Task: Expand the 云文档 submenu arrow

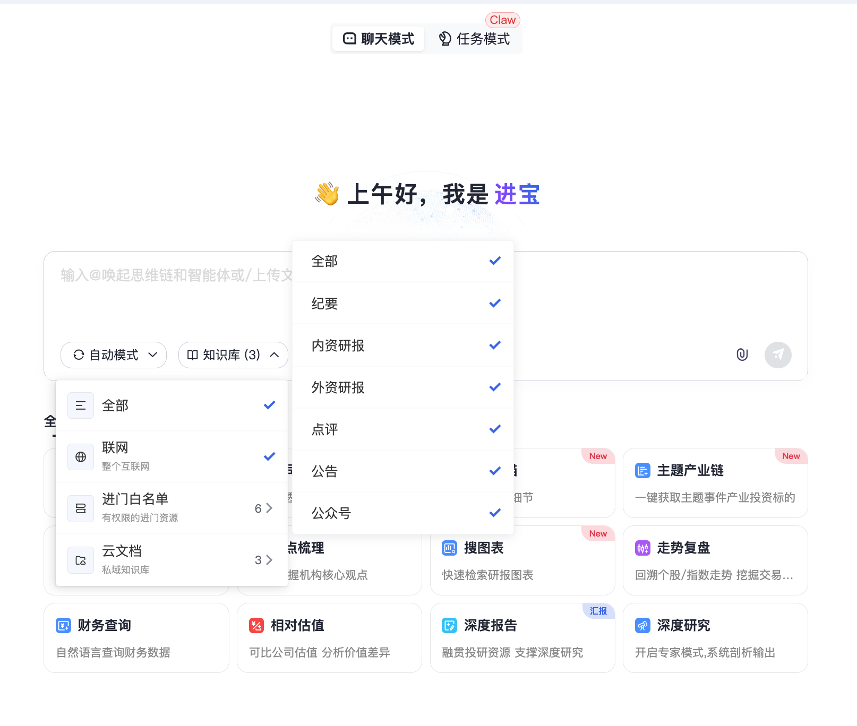Action: tap(269, 560)
